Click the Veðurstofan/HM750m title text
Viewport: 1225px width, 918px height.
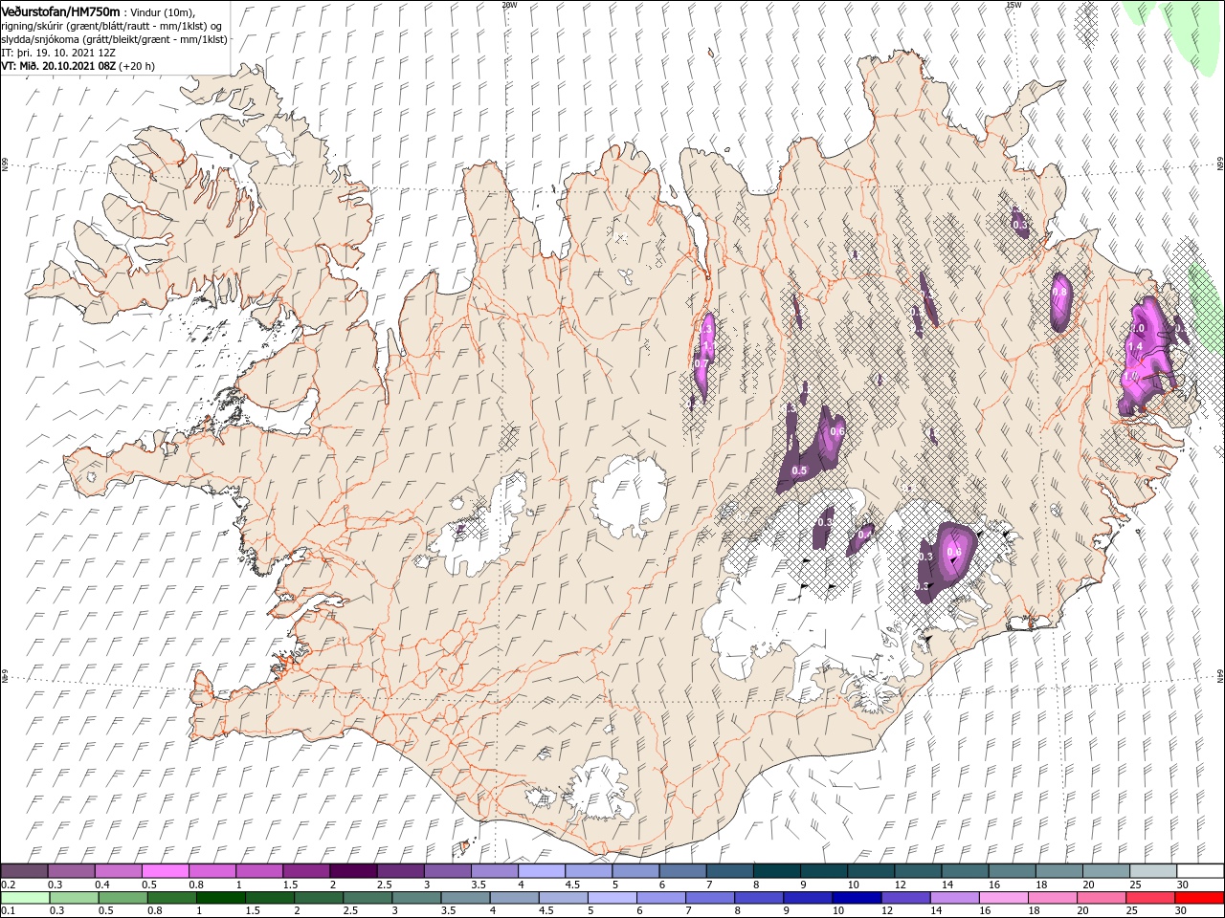coord(61,11)
